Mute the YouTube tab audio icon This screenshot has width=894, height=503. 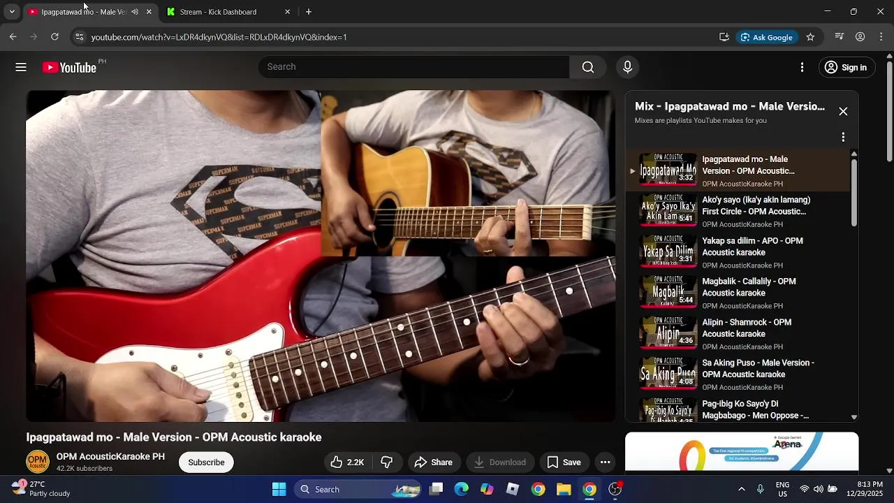pos(135,12)
